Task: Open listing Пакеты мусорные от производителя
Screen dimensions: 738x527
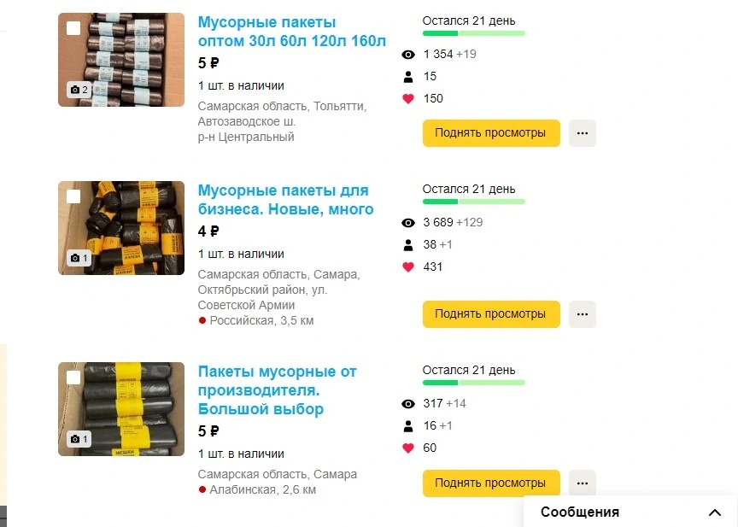Action: click(x=278, y=390)
